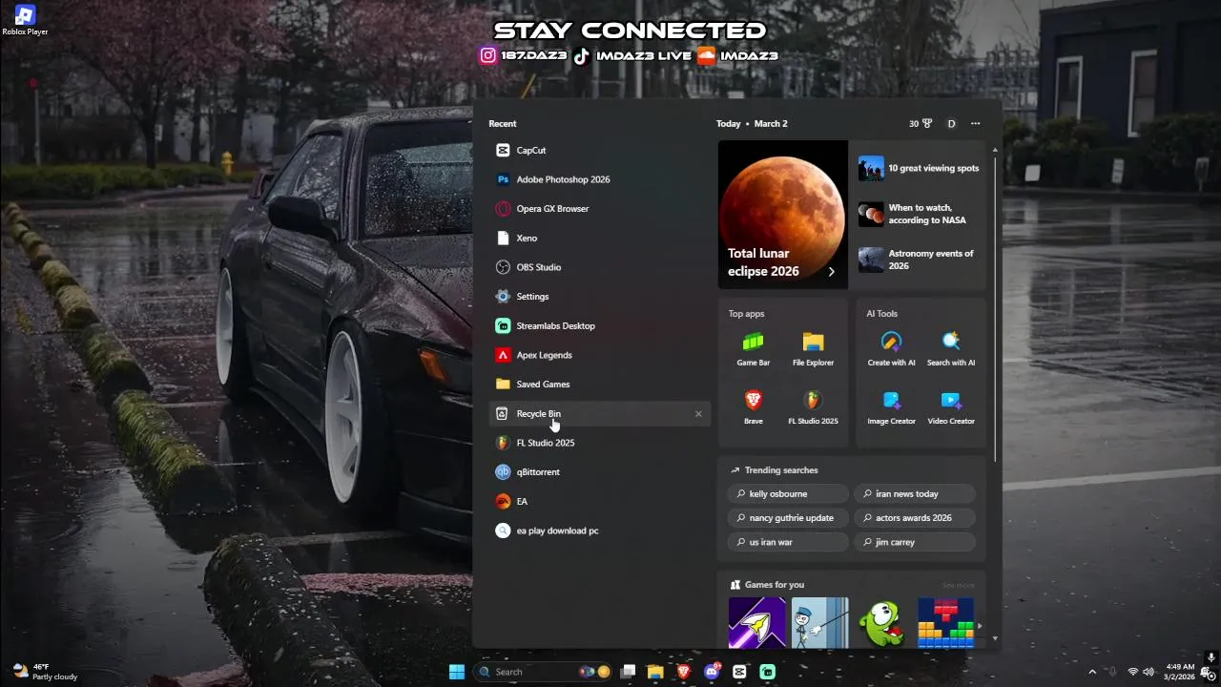
Task: Search trending topic kelly osbourne
Action: tap(788, 494)
